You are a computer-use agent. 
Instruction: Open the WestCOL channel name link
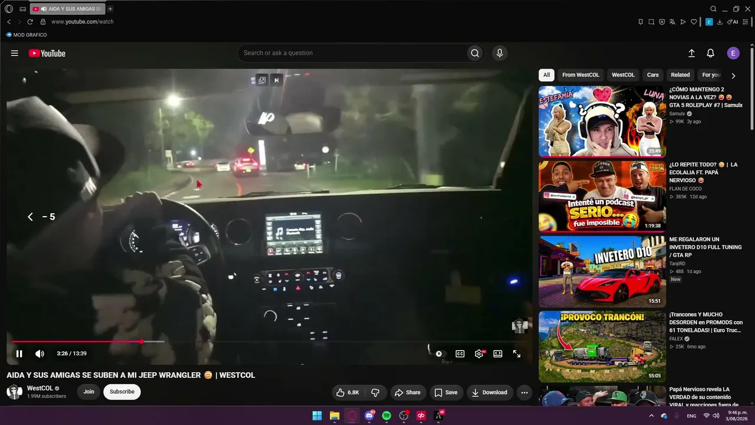pos(40,388)
